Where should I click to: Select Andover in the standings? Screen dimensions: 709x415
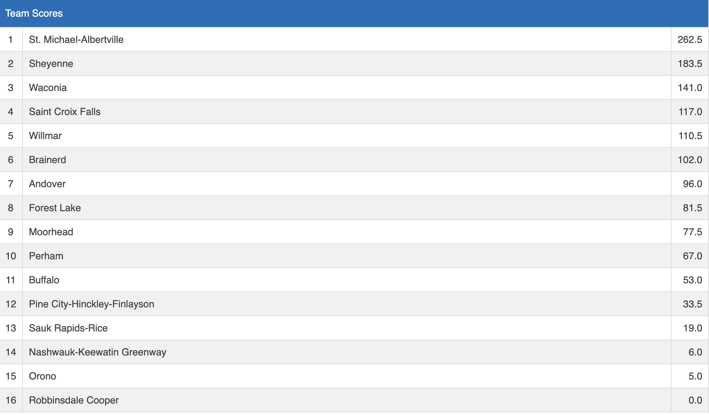click(x=47, y=184)
